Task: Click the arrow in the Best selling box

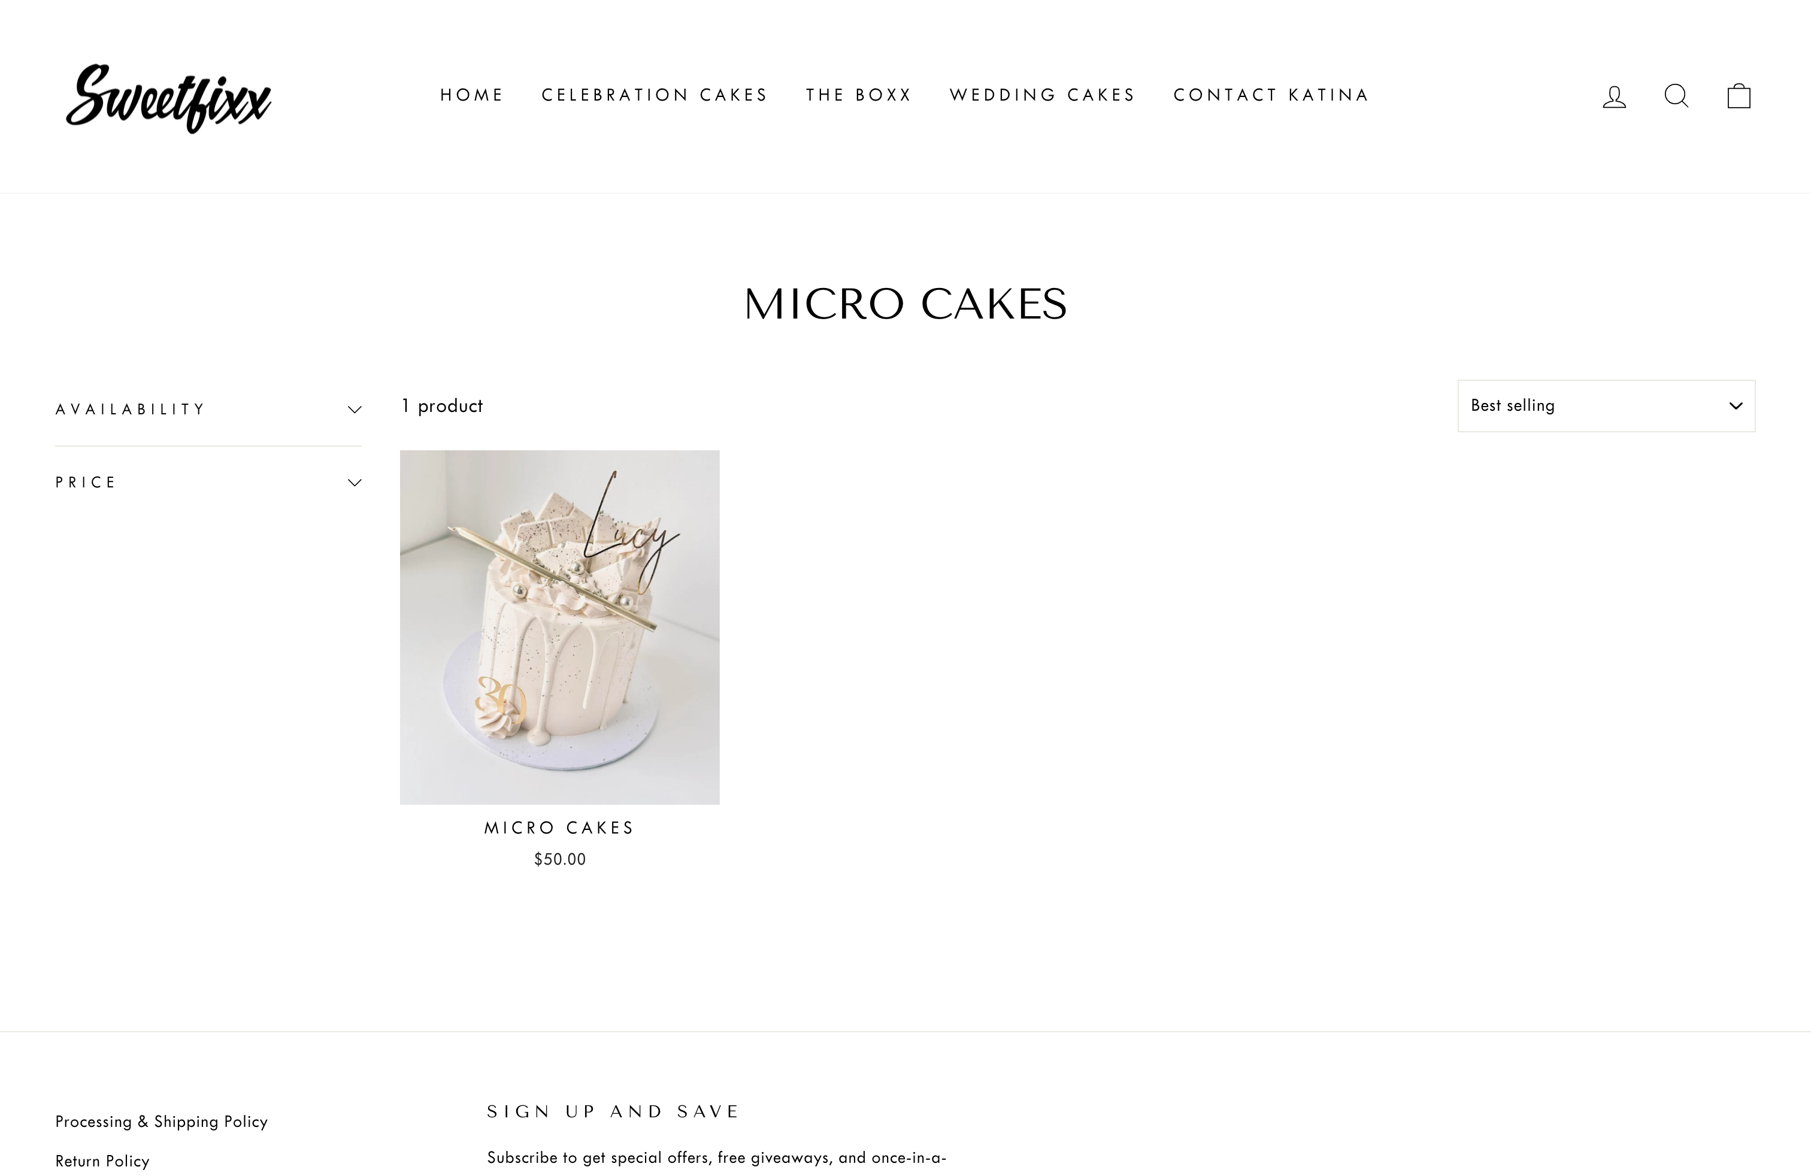Action: coord(1736,405)
